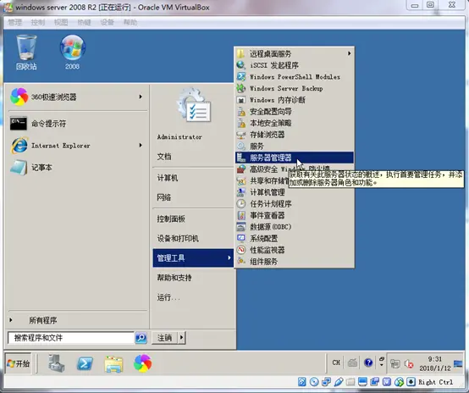
Task: Select 服务器管理器 in admin tools
Action: (x=295, y=158)
